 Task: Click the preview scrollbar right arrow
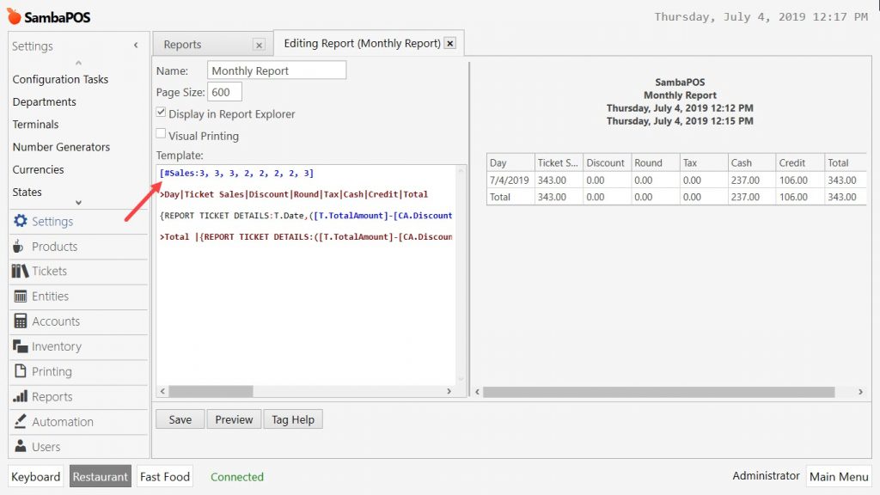point(860,392)
